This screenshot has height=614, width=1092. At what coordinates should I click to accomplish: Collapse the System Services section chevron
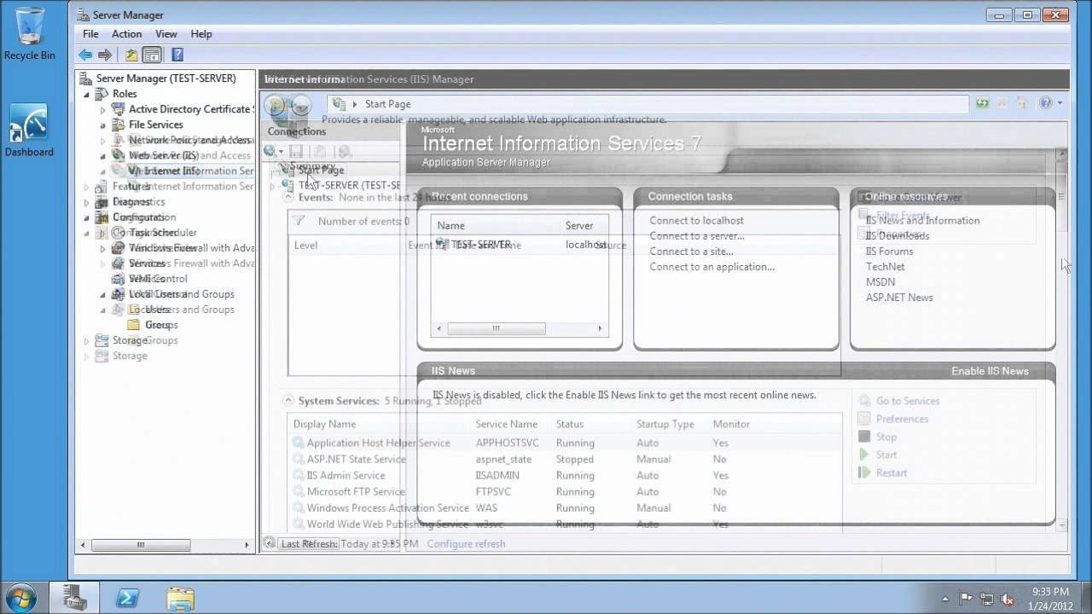pos(288,401)
